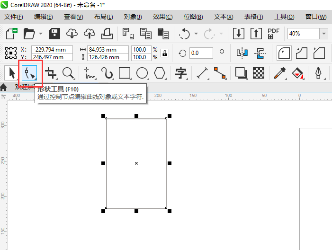Open the 表格(T) menu
Screen dimensions: 332x250
tap(253, 17)
